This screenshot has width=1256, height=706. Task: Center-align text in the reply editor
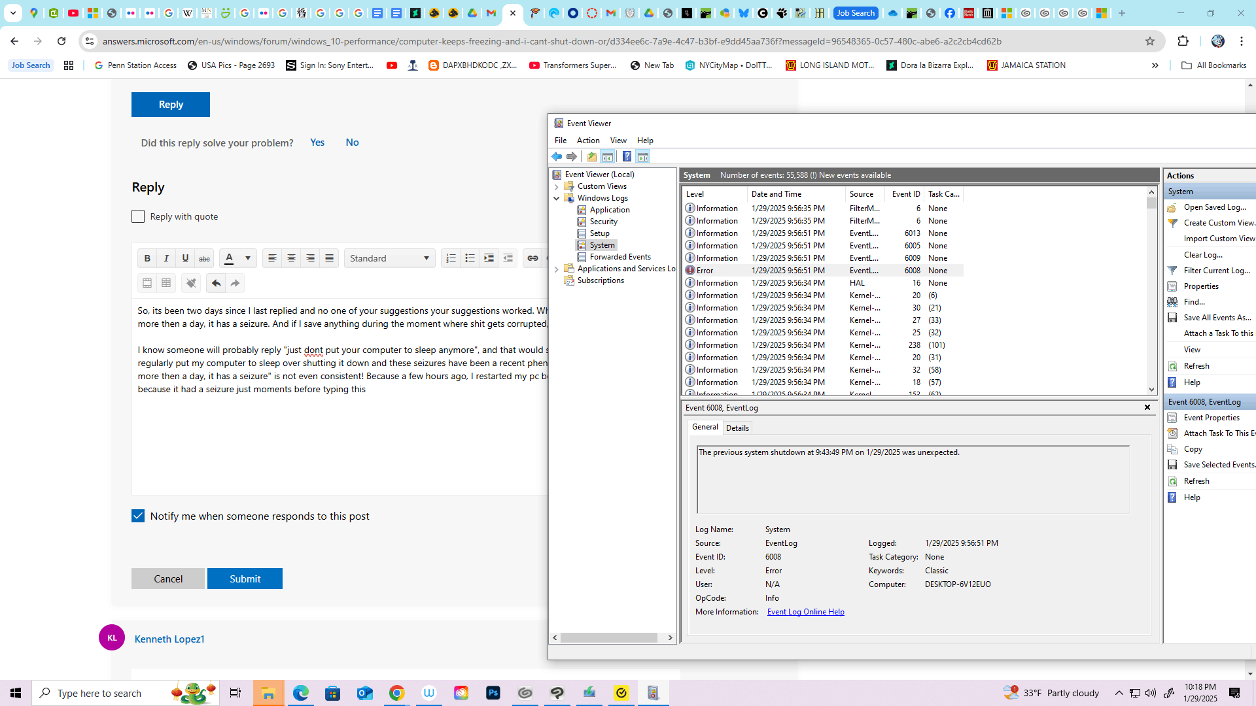(x=291, y=258)
